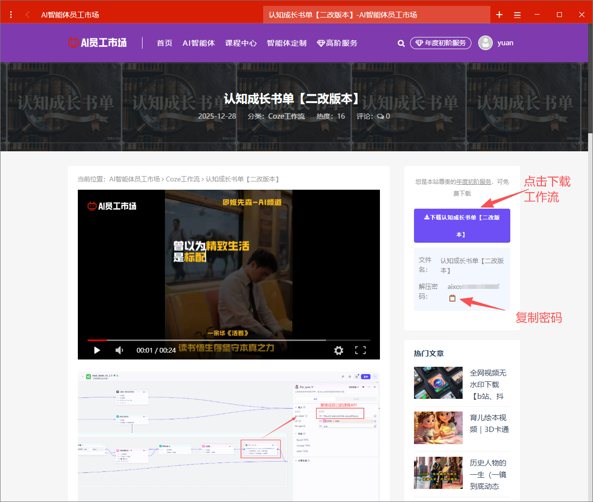Open the 首页 navigation item
Screen dimensions: 593x502
(x=164, y=43)
